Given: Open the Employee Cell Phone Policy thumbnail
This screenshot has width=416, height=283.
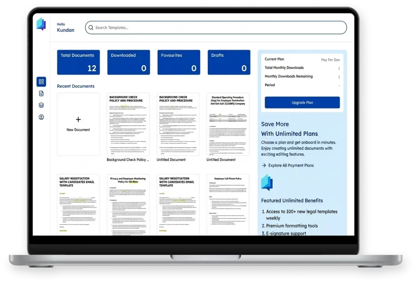Looking at the screenshot, I should 228,205.
